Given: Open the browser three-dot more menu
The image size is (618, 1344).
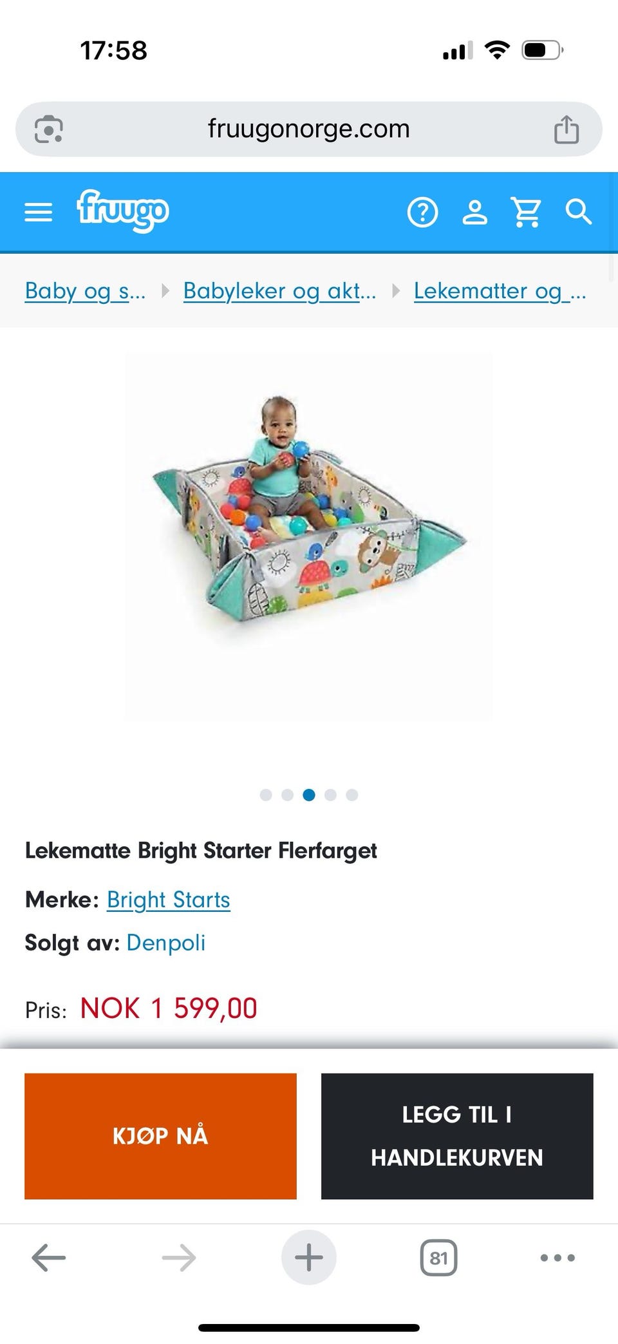Looking at the screenshot, I should pos(557,1257).
